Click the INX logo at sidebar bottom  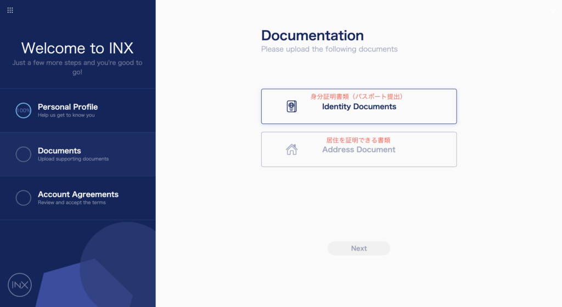coord(20,285)
